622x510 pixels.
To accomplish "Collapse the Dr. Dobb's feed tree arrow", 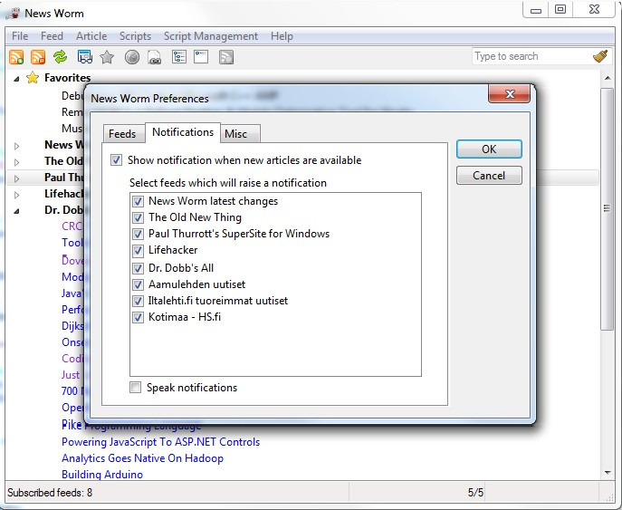I will pos(16,211).
